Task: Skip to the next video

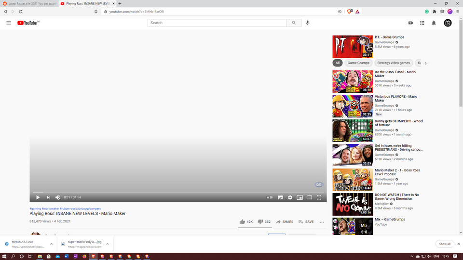Action: (48, 197)
